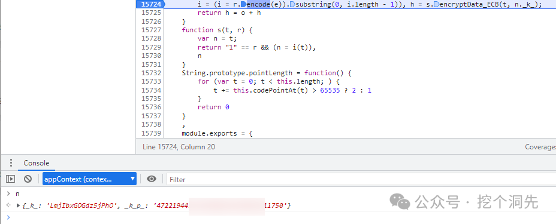Click line number 15732 in gutter
This screenshot has width=556, height=224.
click(x=151, y=73)
